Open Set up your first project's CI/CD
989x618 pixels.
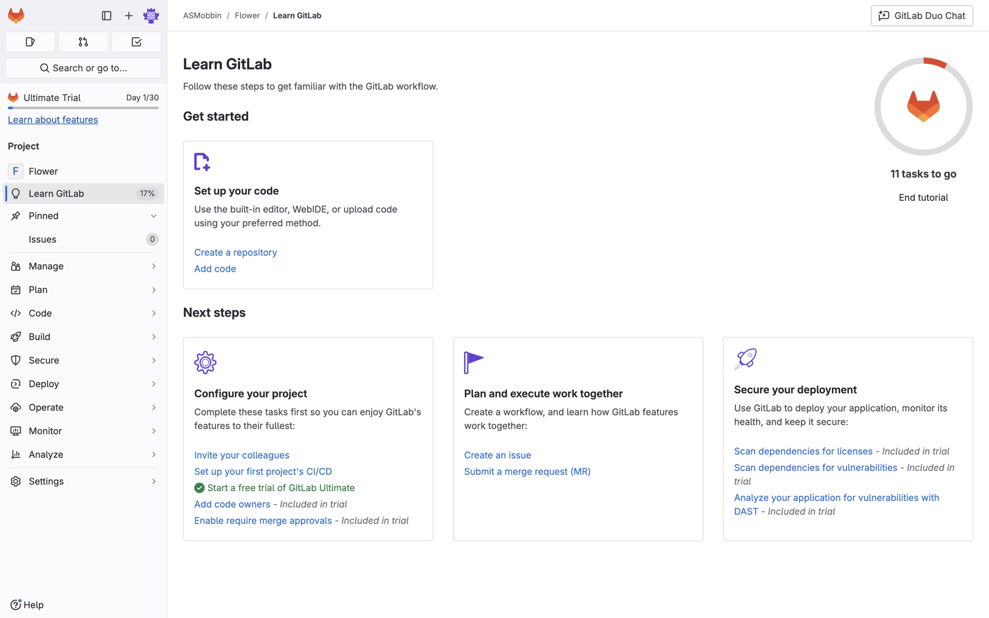pos(263,472)
